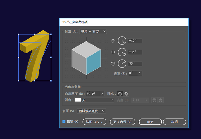This screenshot has width=201, height=139.
Task: Click the 更多选项 (More Options) button
Action: click(122, 122)
